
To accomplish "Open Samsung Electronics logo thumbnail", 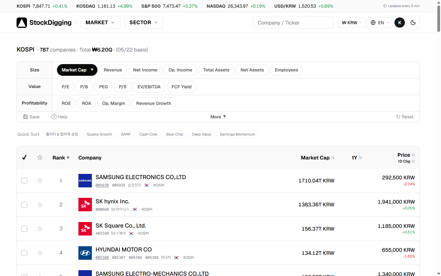I will tap(85, 181).
